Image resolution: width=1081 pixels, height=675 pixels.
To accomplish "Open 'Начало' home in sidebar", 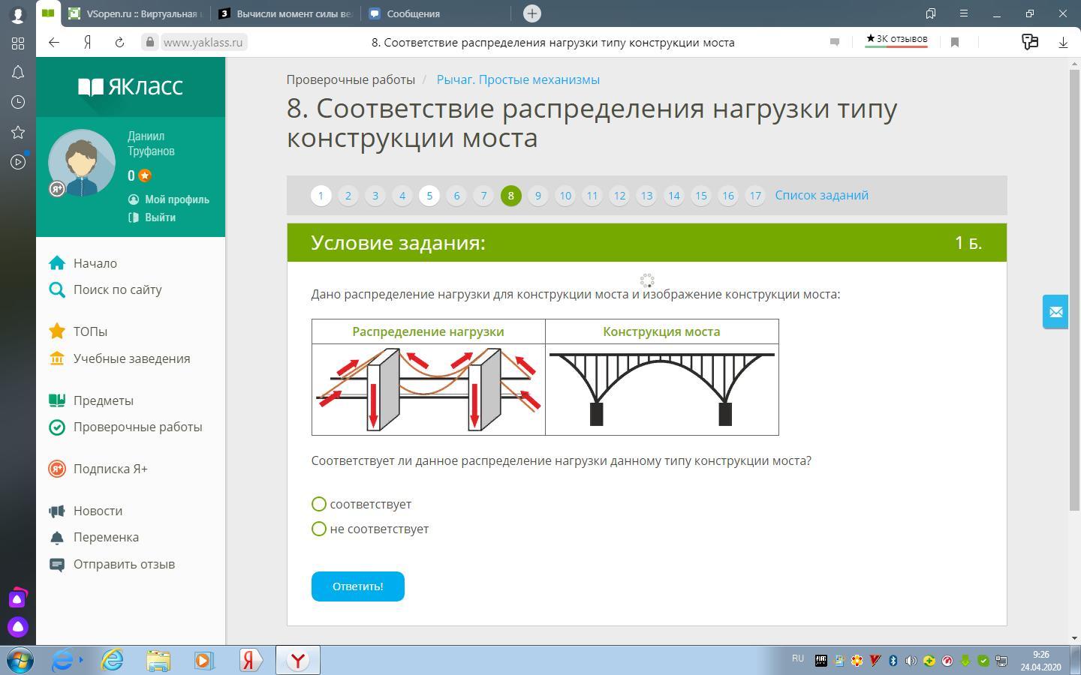I will click(95, 263).
